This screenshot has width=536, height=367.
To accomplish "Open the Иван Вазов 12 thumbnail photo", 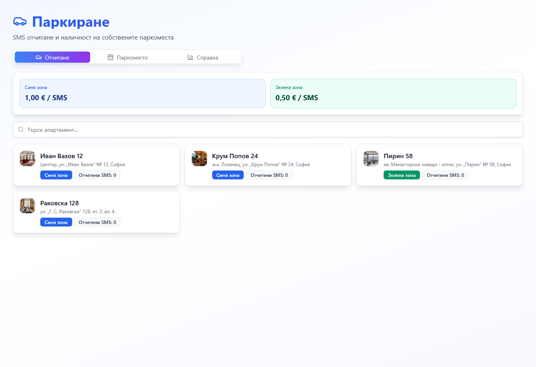I will click(x=28, y=159).
